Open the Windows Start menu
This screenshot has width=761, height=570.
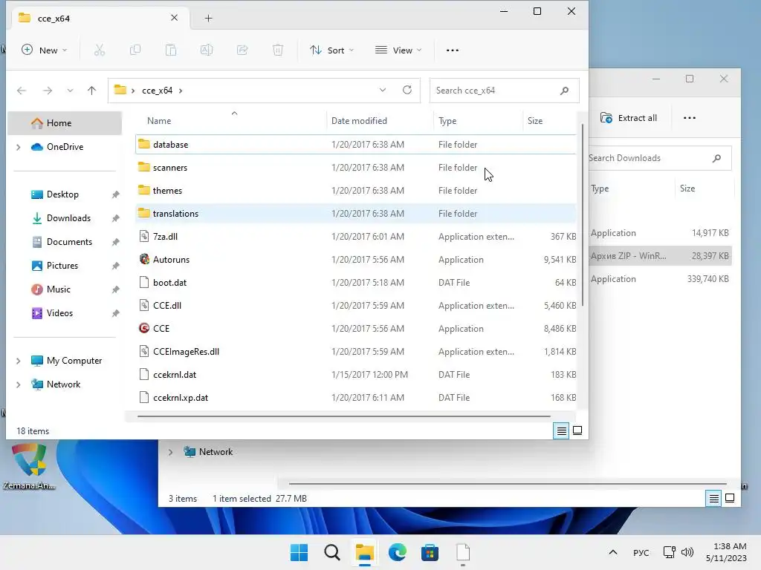(x=299, y=552)
